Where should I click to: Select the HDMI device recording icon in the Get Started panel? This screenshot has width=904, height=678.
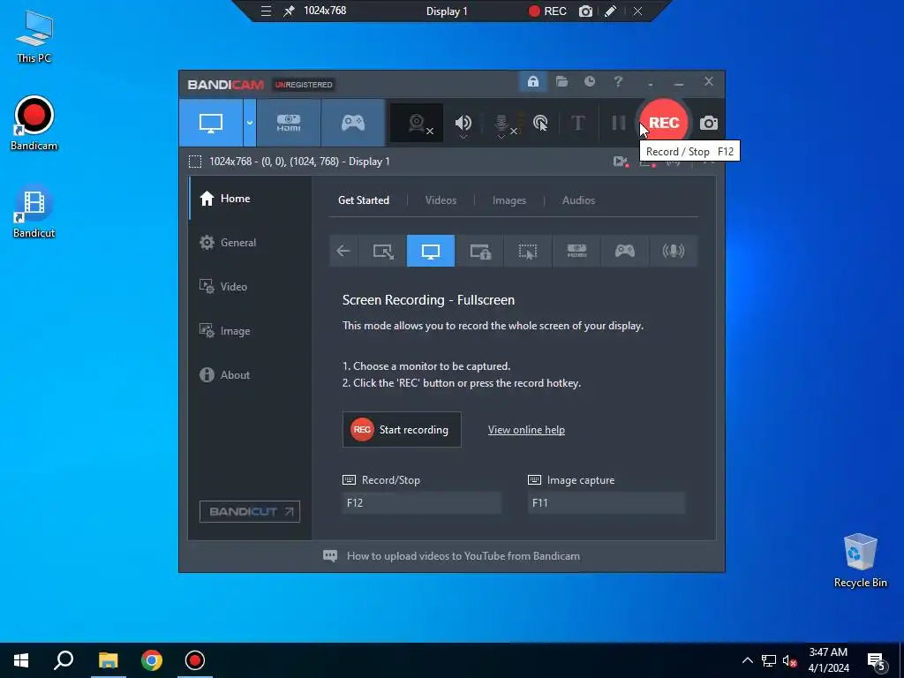tap(576, 251)
